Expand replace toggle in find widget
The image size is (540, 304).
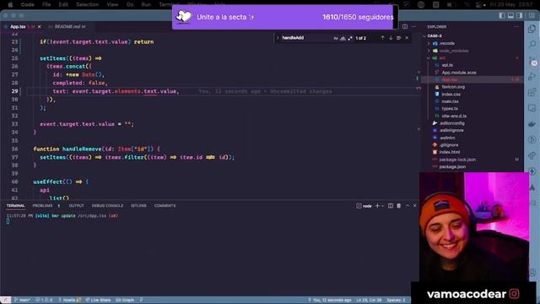coord(278,38)
